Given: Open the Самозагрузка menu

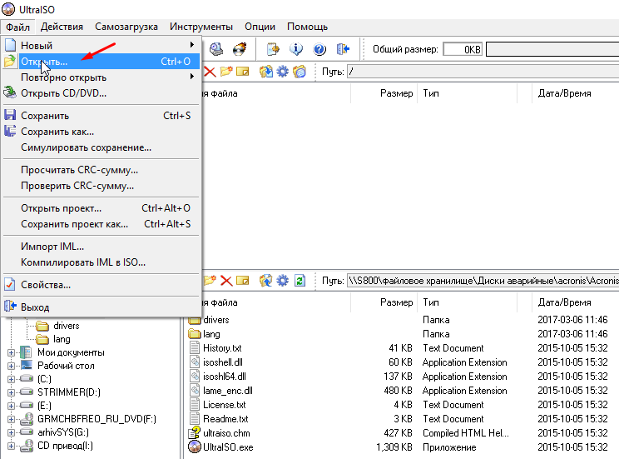Looking at the screenshot, I should [126, 27].
